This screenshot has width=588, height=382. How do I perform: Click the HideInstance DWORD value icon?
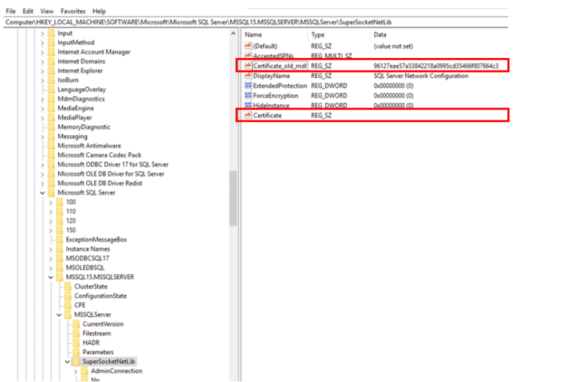pyautogui.click(x=248, y=106)
